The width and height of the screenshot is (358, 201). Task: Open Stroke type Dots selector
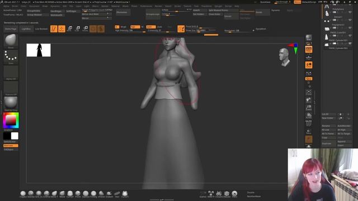11,56
